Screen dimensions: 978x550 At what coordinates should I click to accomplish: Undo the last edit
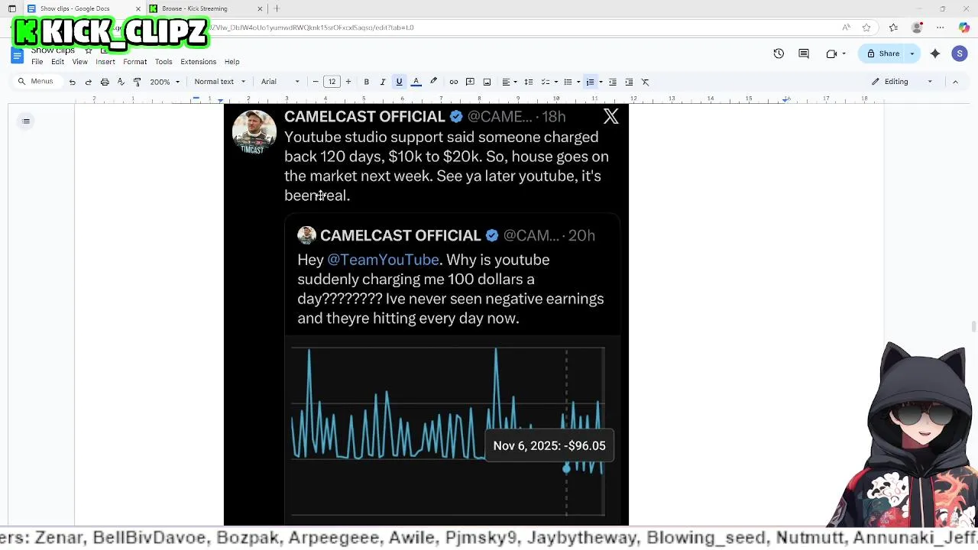point(72,82)
